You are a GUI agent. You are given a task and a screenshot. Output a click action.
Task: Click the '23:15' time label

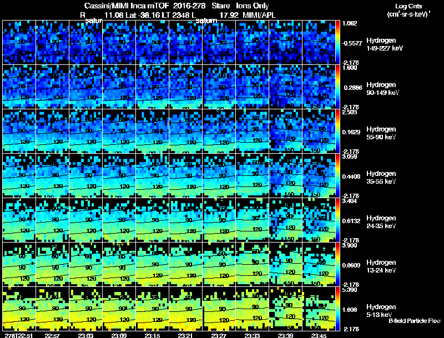coord(152,335)
